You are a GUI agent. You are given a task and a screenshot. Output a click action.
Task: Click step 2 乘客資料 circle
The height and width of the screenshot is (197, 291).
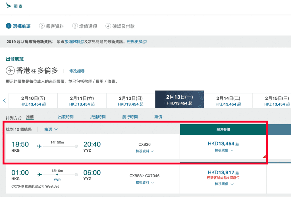42,26
